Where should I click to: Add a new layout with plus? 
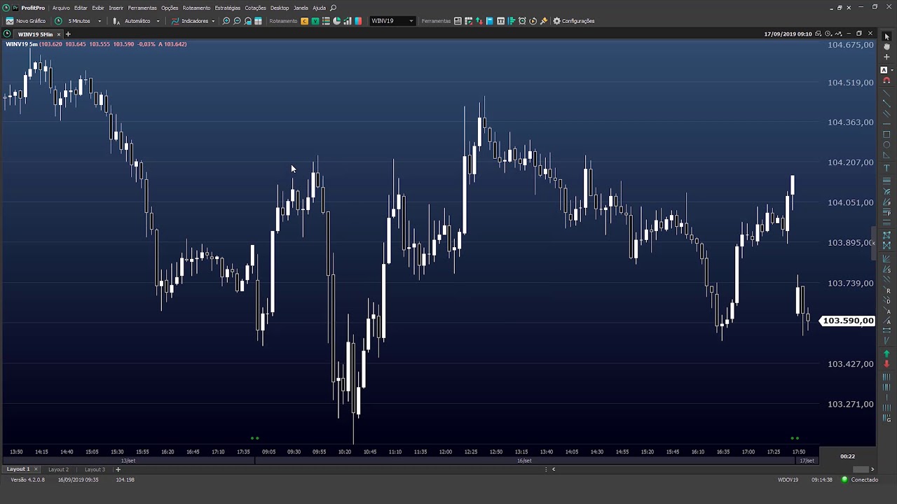click(118, 469)
